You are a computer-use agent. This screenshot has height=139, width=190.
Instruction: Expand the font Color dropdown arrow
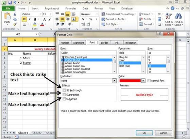[143, 81]
